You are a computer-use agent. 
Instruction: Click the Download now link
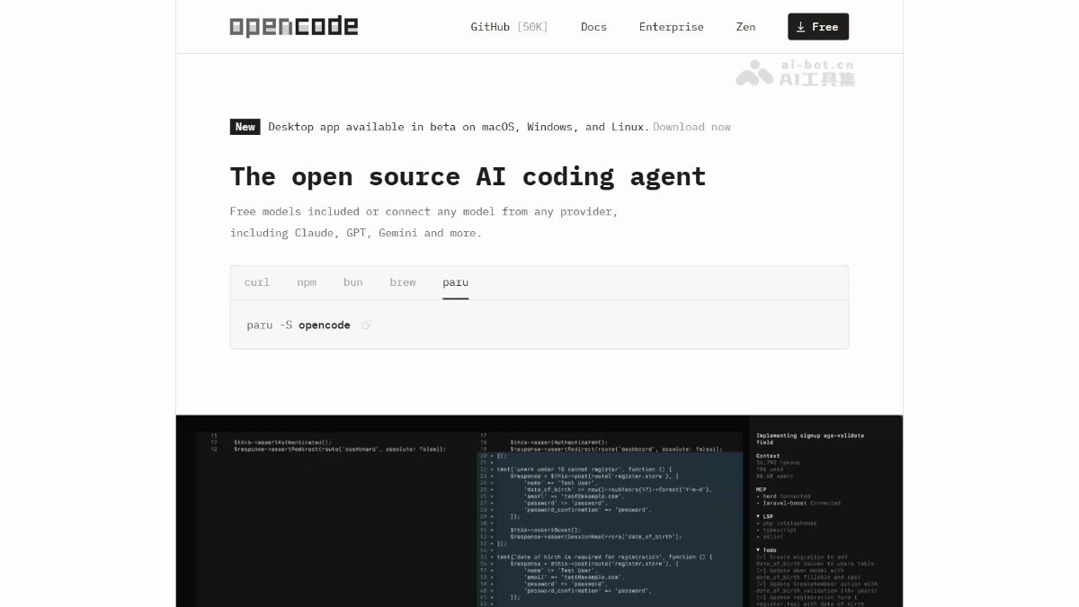691,127
